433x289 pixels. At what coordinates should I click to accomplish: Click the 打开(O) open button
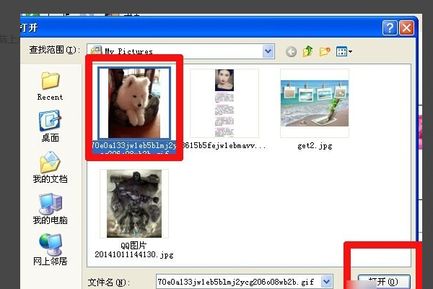tap(384, 282)
